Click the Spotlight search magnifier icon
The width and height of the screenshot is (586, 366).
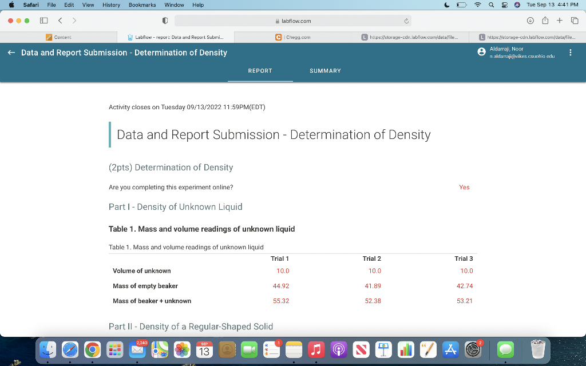[x=491, y=5]
